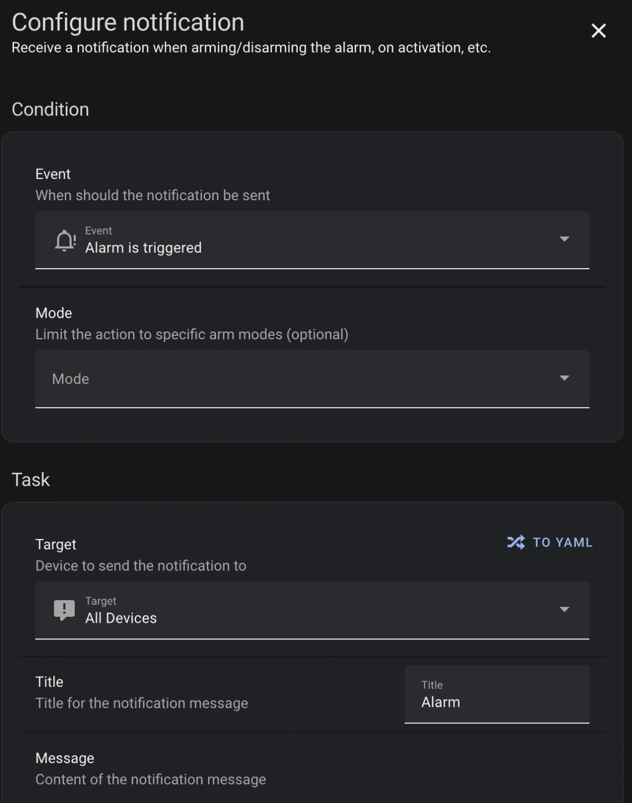
Task: Click the 'Alarm is triggered' event text
Action: click(144, 248)
